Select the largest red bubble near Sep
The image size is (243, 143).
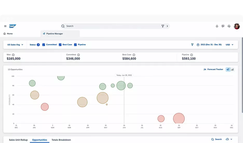pyautogui.click(x=179, y=119)
